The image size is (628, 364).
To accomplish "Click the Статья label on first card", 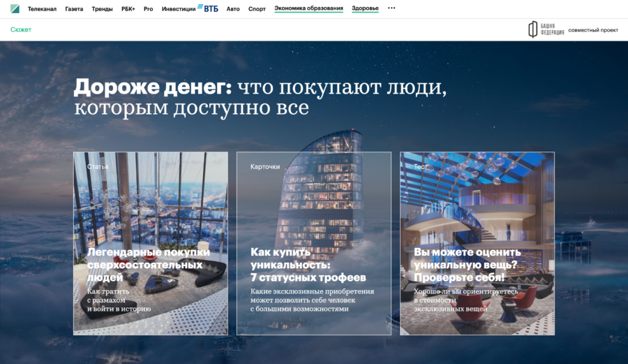I will click(x=98, y=167).
